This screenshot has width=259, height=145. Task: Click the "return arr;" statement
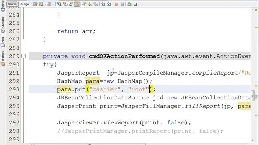[76, 31]
